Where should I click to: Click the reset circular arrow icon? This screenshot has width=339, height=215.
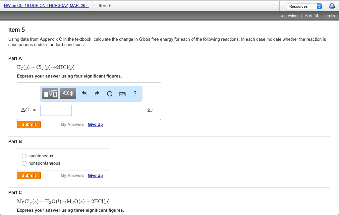pos(110,93)
